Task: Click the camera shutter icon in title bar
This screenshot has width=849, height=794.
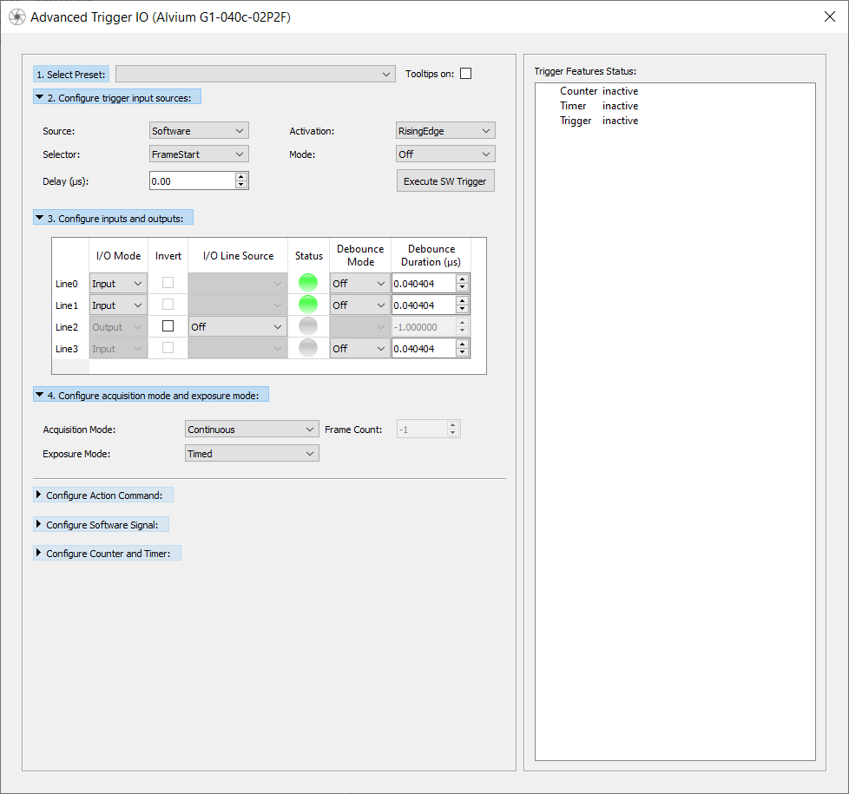Action: (16, 17)
